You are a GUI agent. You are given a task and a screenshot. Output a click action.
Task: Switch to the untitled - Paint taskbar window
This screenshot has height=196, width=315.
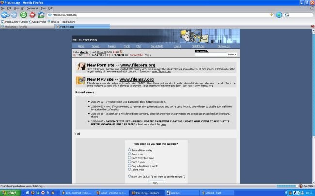pyautogui.click(x=217, y=193)
